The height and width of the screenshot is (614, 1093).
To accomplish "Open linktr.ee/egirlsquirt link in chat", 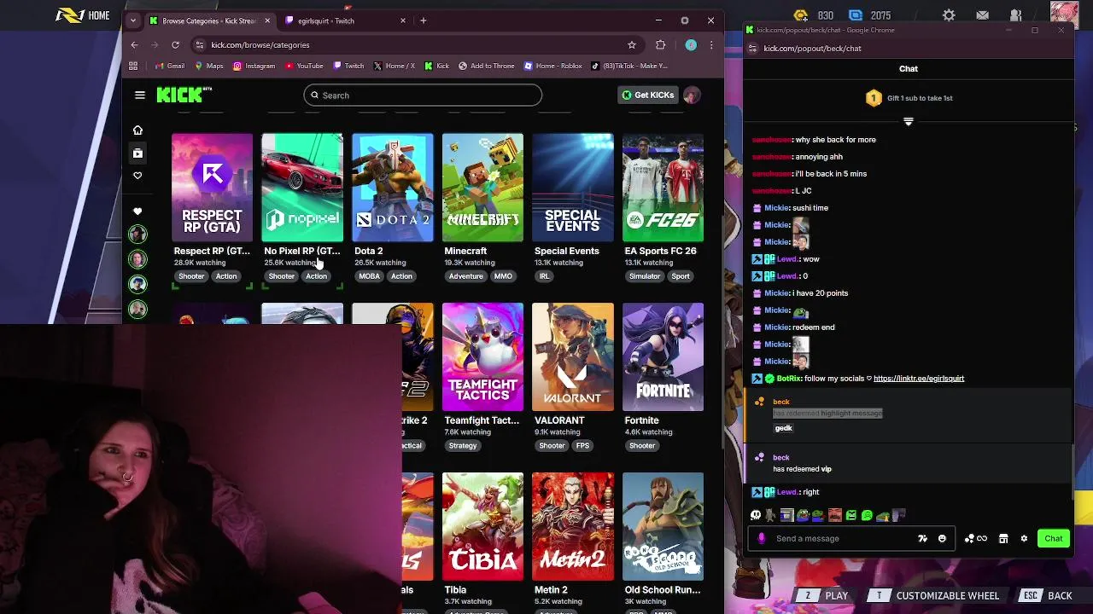I will [x=919, y=379].
